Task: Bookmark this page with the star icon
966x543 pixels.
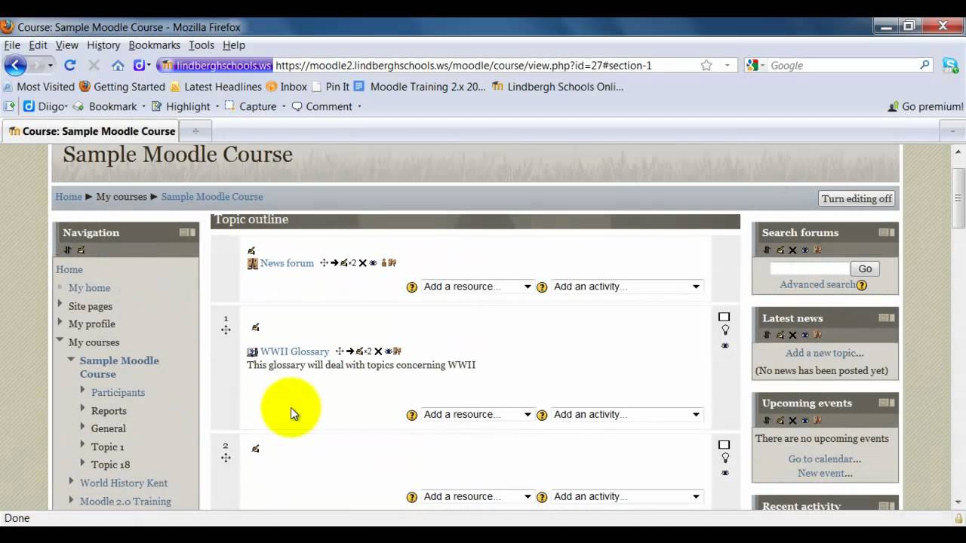Action: [706, 66]
